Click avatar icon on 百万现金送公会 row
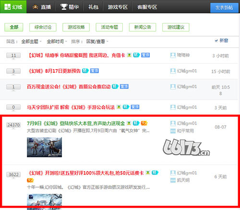 (x=173, y=87)
